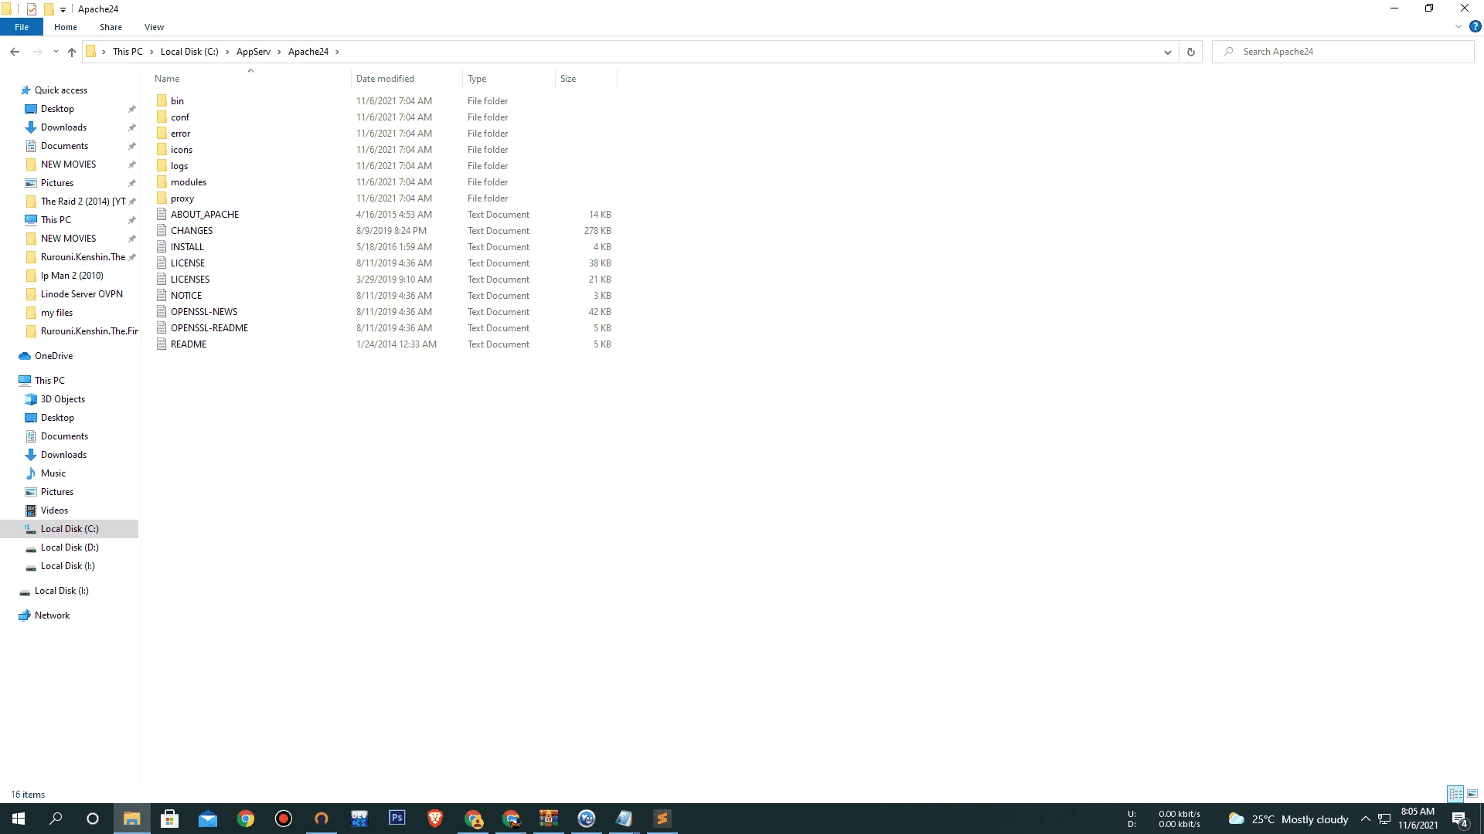Navigate to This PC in breadcrumb
The width and height of the screenshot is (1484, 834).
coord(128,52)
